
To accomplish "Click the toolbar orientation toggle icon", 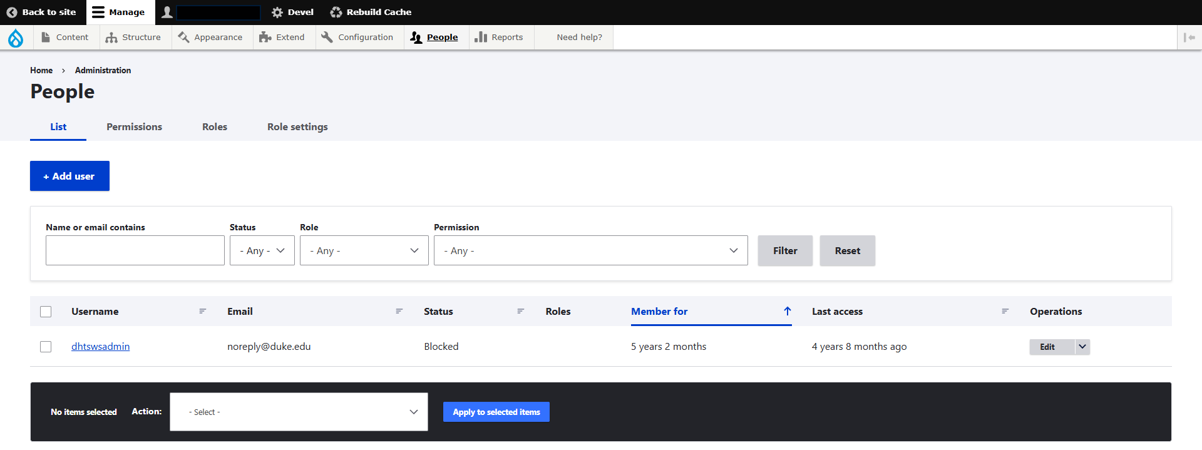I will coord(1189,38).
